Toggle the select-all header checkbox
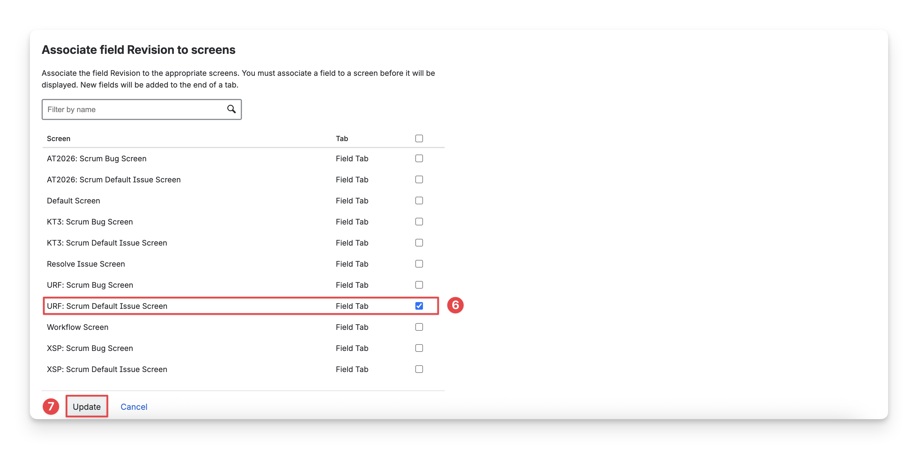The height and width of the screenshot is (449, 918). coord(419,138)
